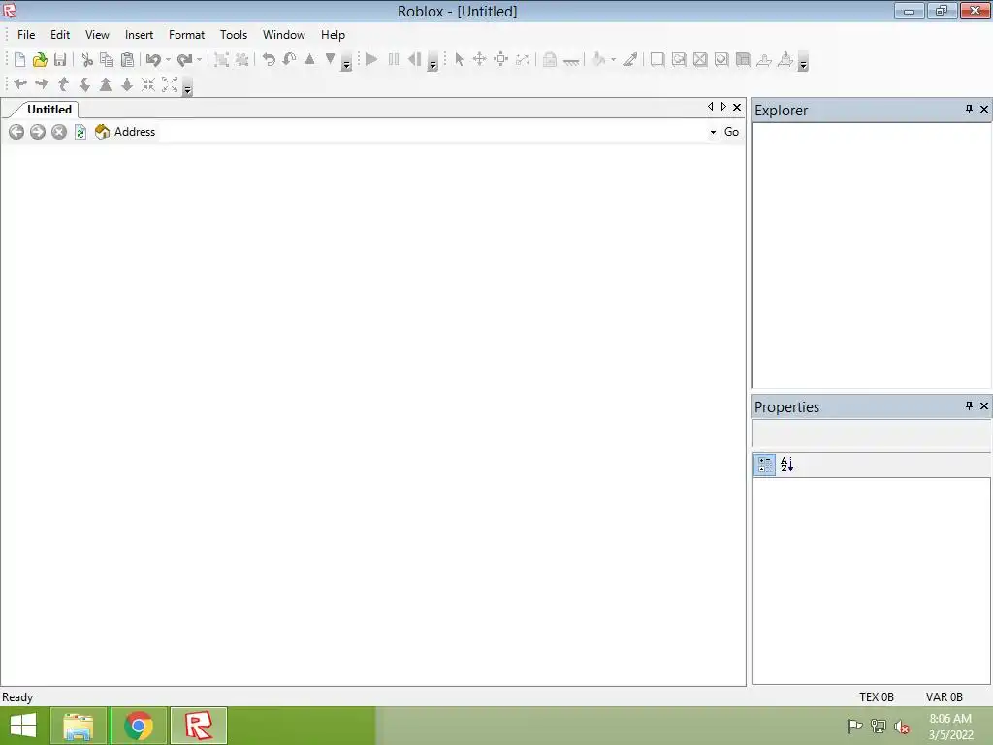Pan camera right with right arrow icon

41,84
